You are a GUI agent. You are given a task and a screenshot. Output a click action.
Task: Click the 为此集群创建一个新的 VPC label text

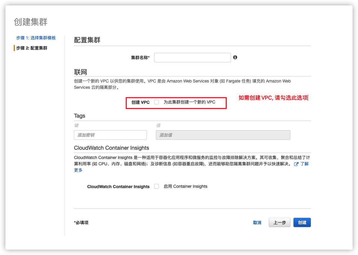coord(189,102)
